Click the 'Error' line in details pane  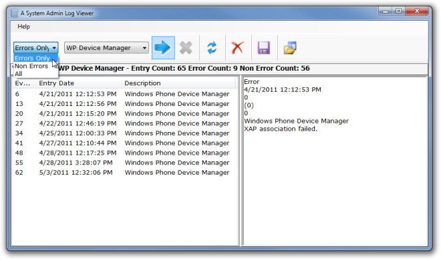tap(251, 81)
